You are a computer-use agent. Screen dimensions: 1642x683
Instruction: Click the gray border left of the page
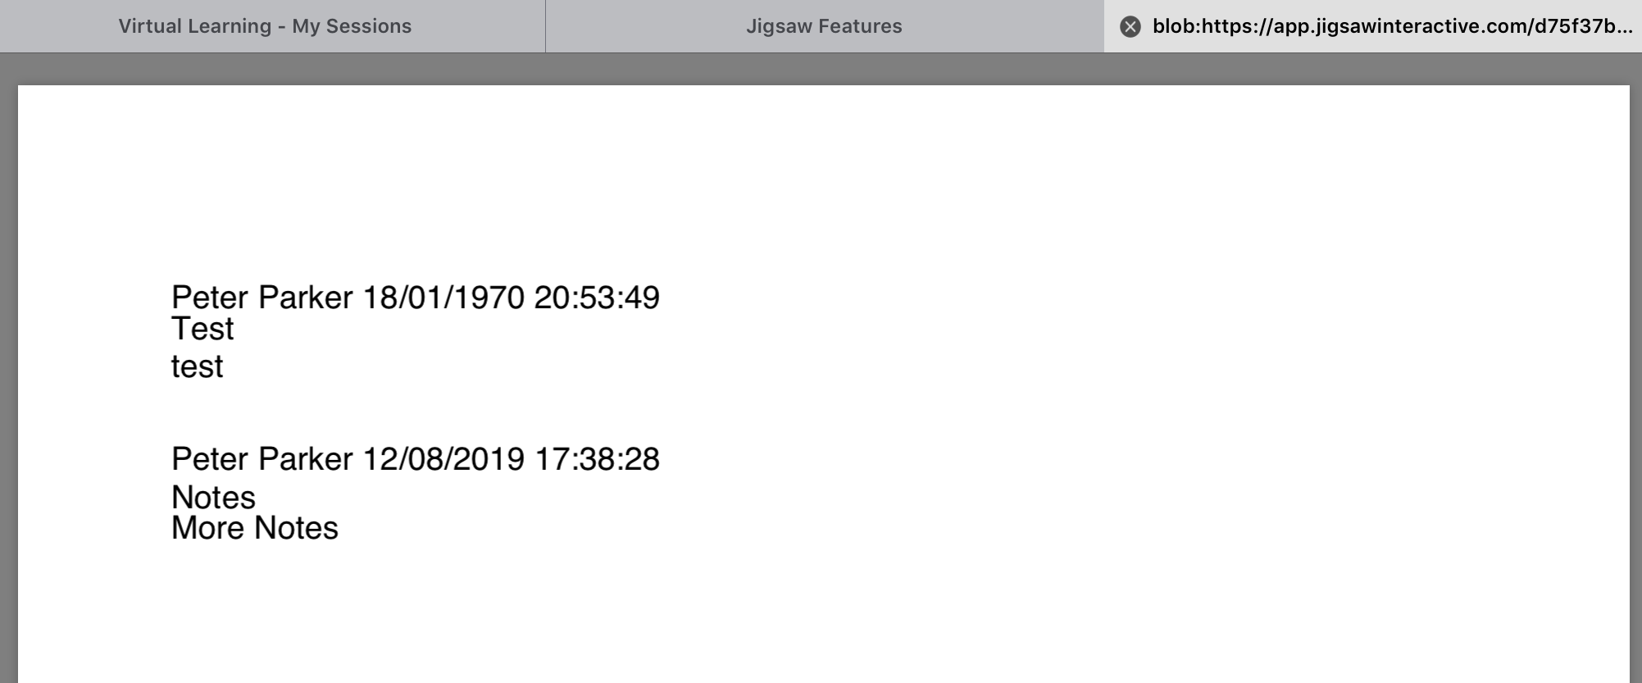point(8,369)
